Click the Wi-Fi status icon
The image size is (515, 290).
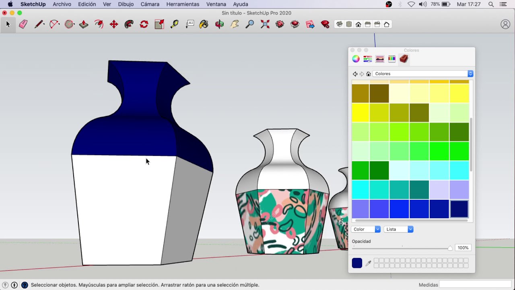click(x=411, y=4)
